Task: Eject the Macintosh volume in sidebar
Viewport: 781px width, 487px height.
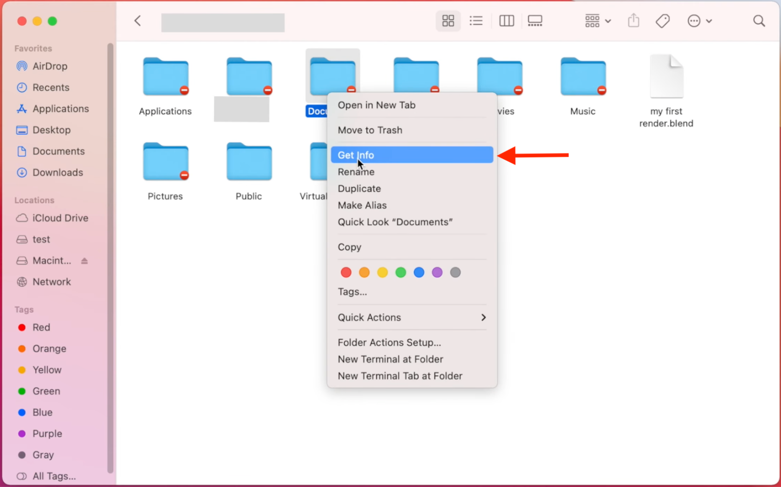Action: point(84,261)
